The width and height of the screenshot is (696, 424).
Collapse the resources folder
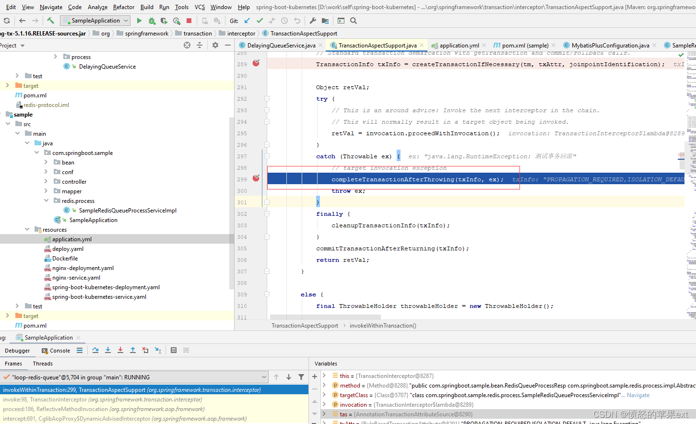[27, 229]
